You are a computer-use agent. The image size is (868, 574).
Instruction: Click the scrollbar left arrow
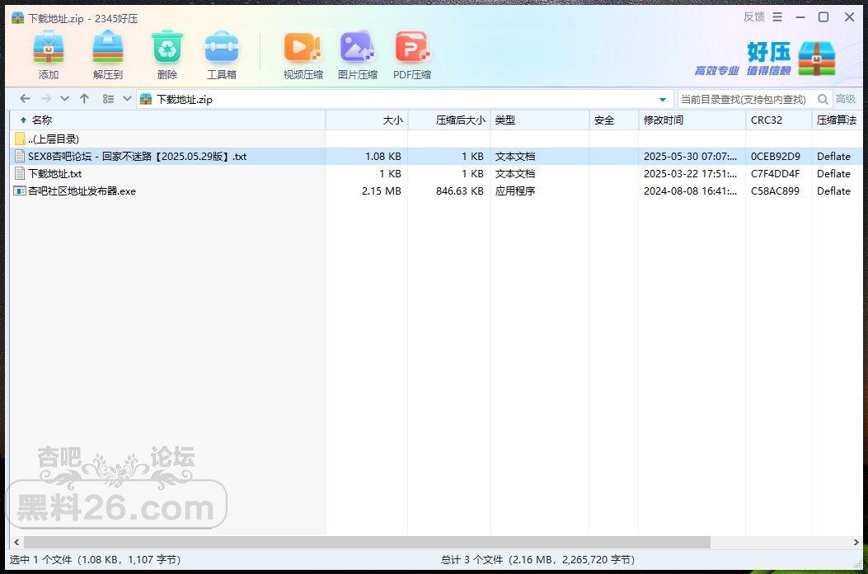pyautogui.click(x=16, y=542)
